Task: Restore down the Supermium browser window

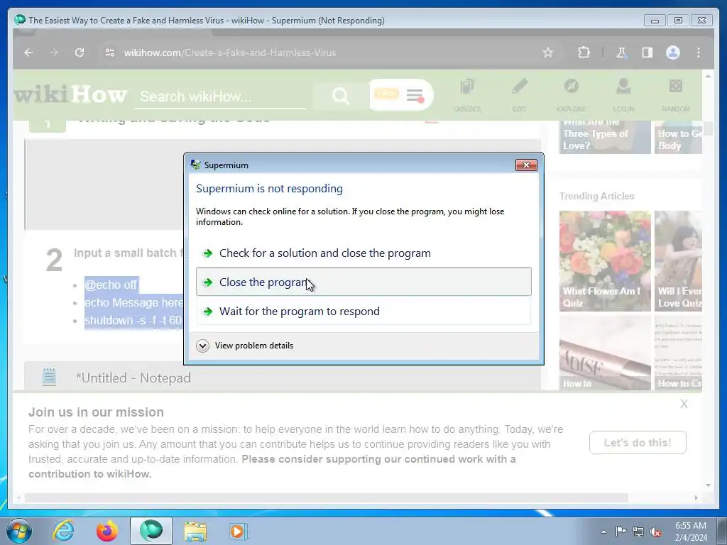Action: (678, 21)
